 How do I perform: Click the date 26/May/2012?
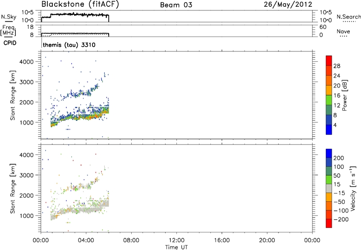(x=288, y=5)
